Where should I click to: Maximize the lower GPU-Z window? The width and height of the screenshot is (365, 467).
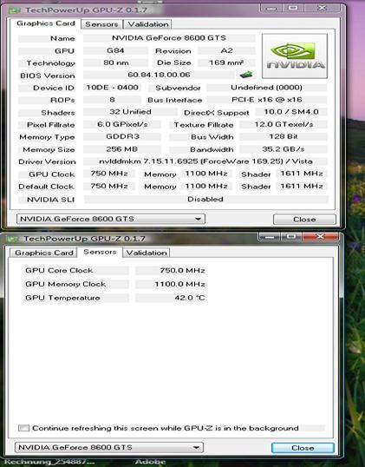tap(291, 237)
